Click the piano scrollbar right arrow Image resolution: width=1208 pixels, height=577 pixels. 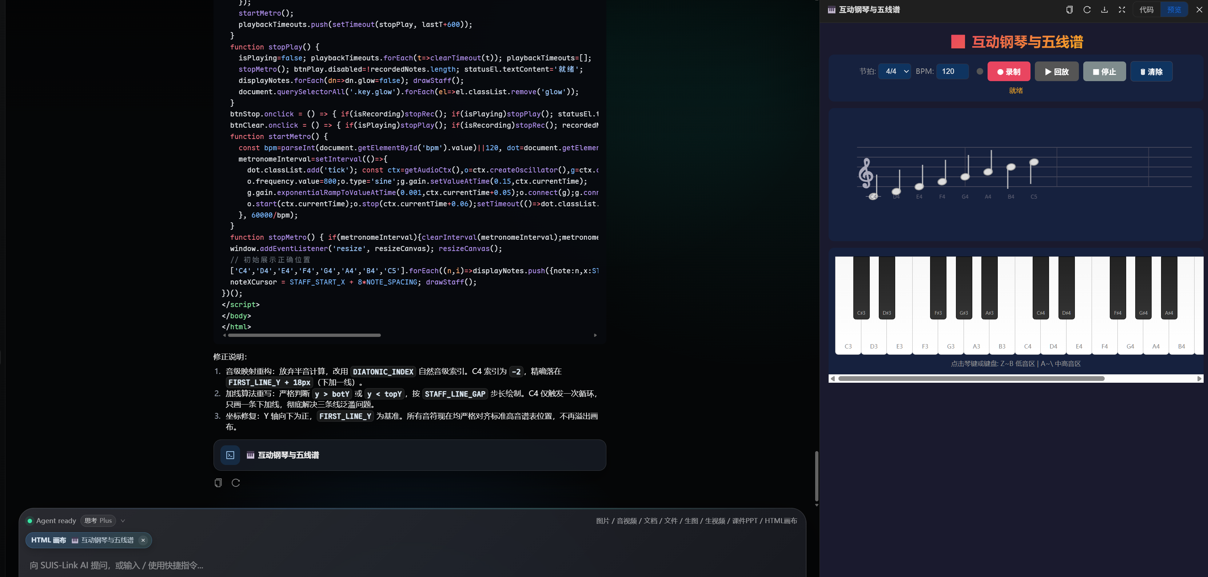(x=1199, y=379)
